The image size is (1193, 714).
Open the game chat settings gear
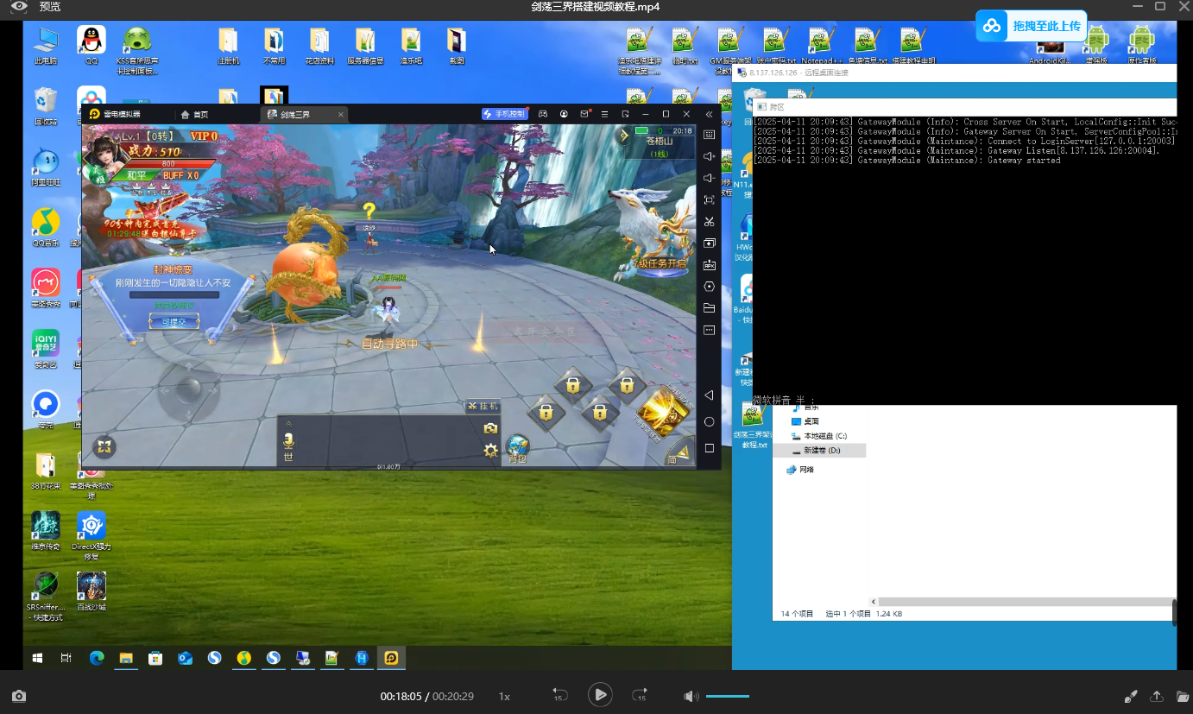click(490, 450)
